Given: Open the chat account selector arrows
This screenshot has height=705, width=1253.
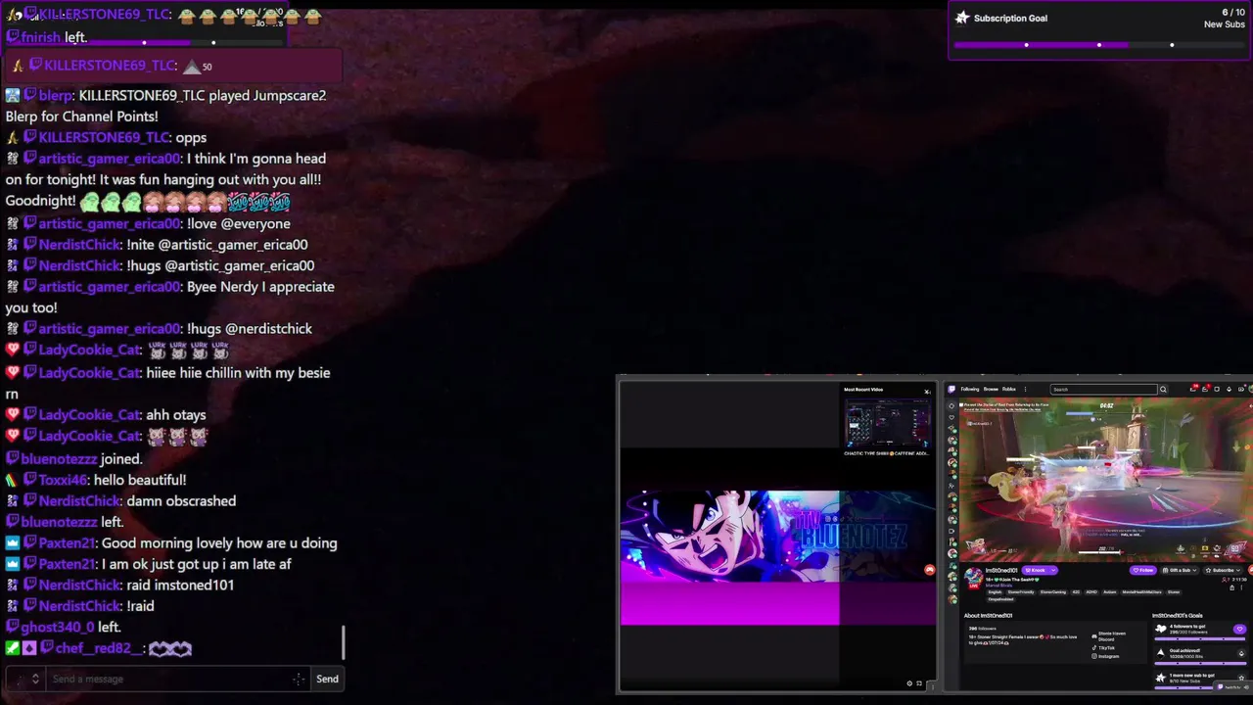Looking at the screenshot, I should tap(35, 679).
